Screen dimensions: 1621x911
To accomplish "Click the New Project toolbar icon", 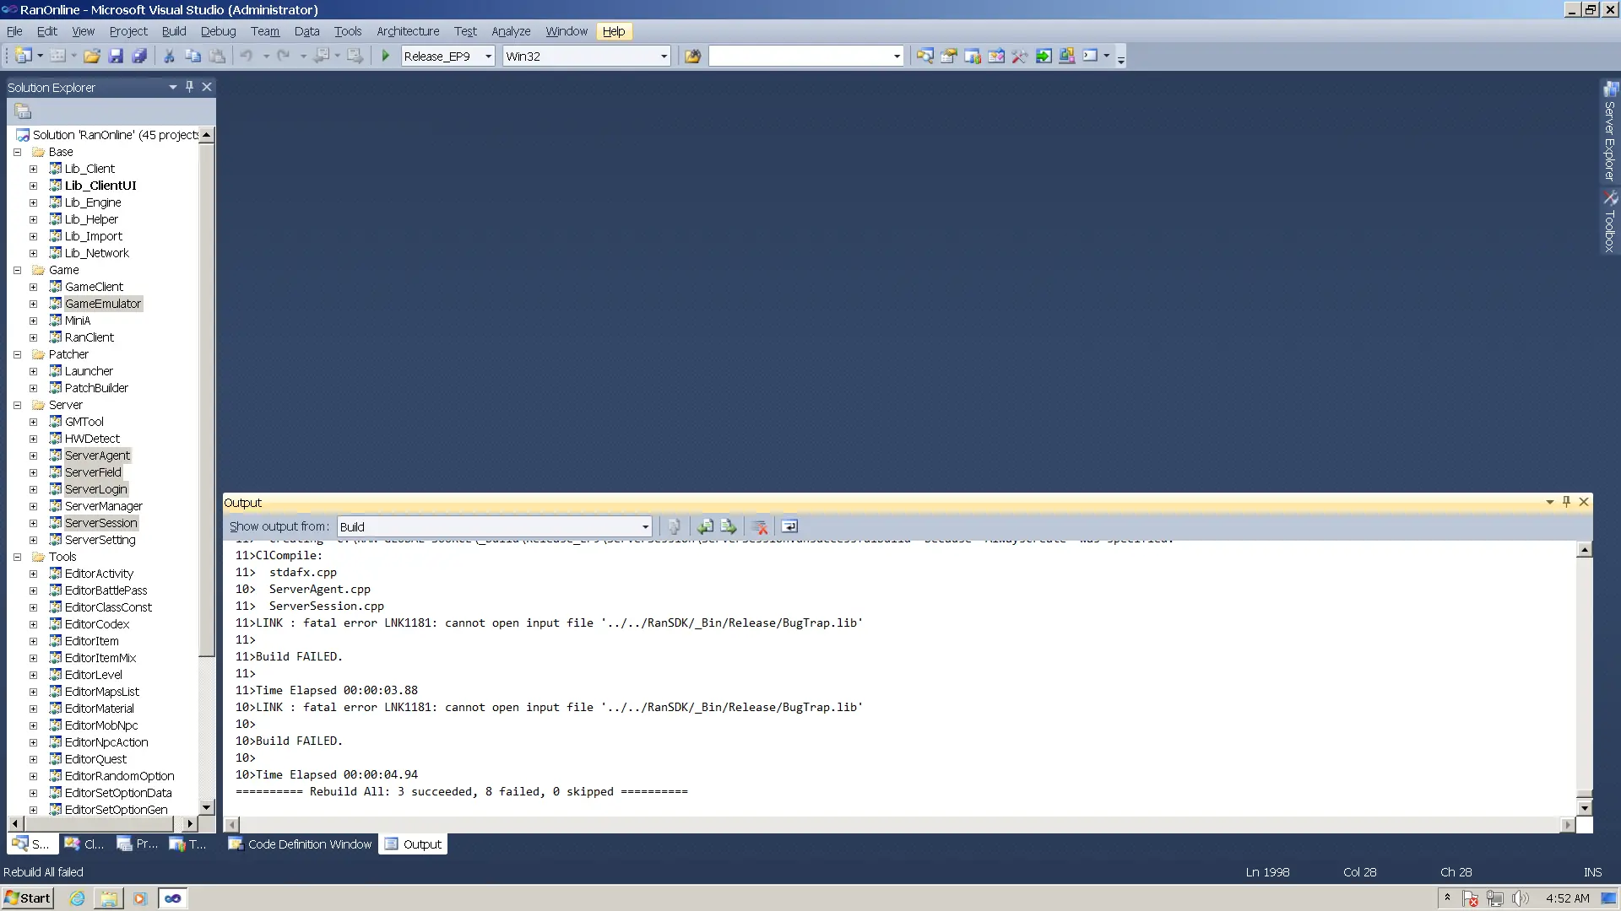I will pos(23,56).
